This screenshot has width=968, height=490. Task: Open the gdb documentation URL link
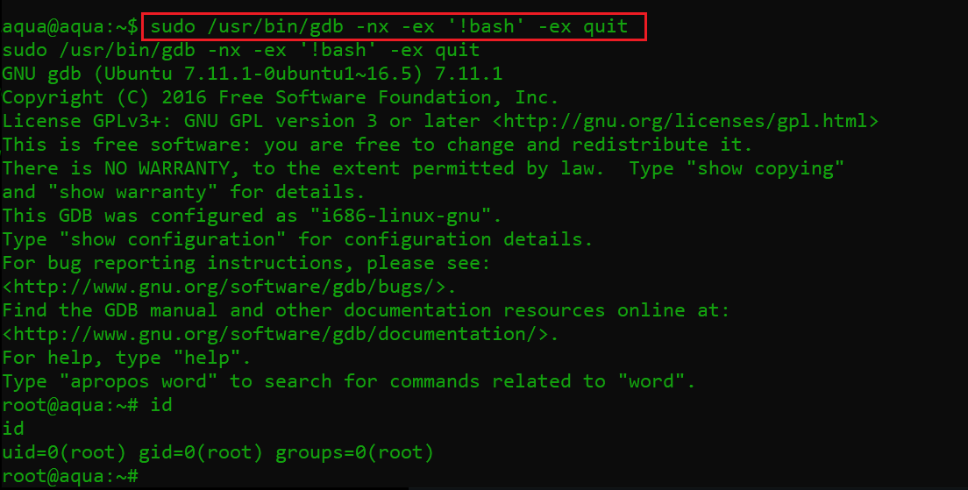[280, 334]
